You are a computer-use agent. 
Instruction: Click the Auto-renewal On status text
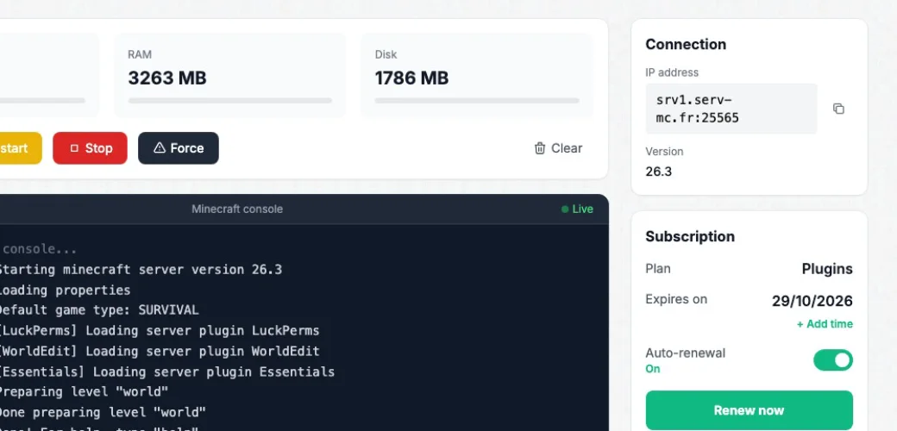(653, 369)
